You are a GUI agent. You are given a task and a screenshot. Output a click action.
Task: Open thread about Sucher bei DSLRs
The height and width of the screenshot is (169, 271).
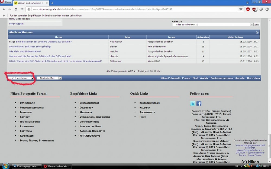(x=40, y=56)
